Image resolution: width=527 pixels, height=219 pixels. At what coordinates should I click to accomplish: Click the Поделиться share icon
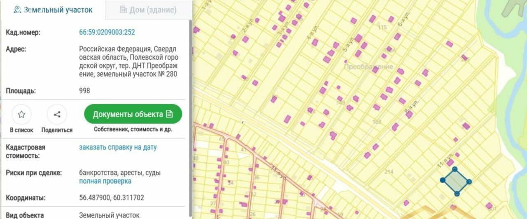[x=57, y=115]
